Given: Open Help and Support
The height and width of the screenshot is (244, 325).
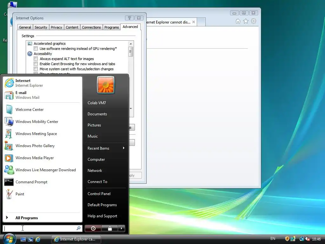Looking at the screenshot, I should point(106,216).
